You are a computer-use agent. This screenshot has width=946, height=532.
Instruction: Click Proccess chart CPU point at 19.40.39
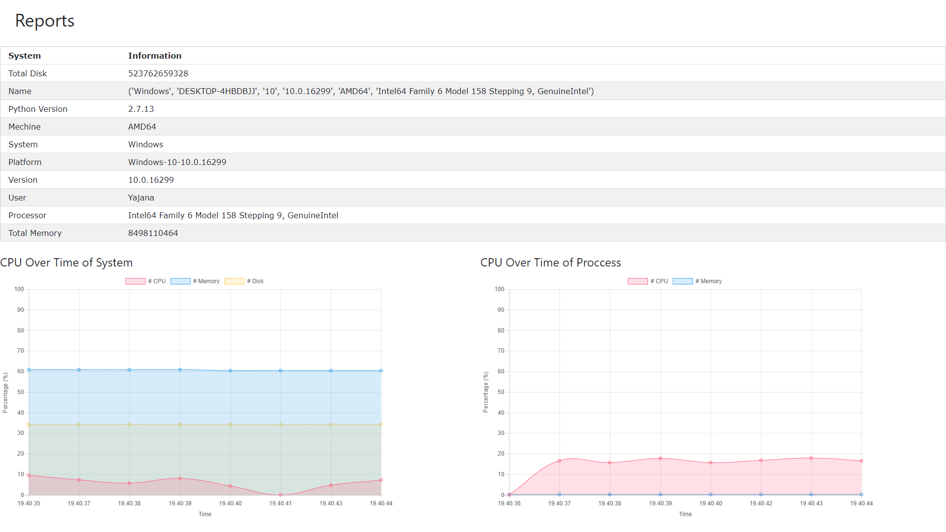pos(660,459)
